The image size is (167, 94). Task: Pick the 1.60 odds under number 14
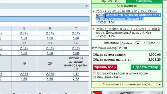coord(76,53)
